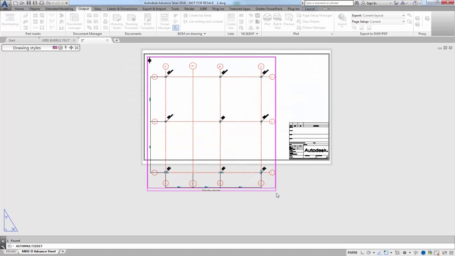455x256 pixels.
Task: Click the pin icon on Drawing styles palette
Action: pos(65,48)
